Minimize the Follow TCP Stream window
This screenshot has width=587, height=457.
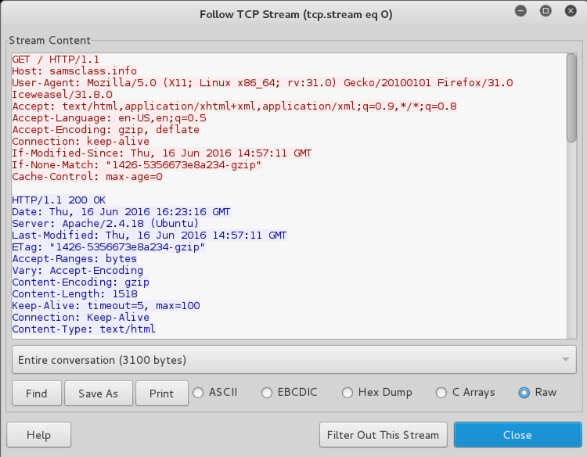click(x=520, y=11)
